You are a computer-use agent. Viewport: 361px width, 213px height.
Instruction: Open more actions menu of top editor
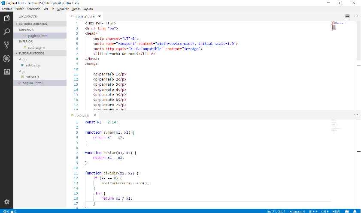(356, 16)
